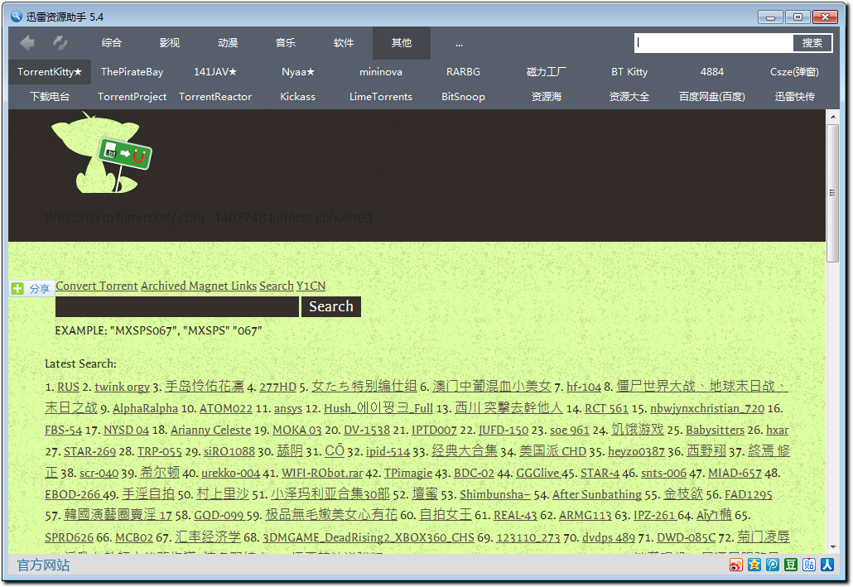Image resolution: width=853 pixels, height=587 pixels.
Task: Open latest search link 美国派 CHD
Action: click(x=552, y=451)
